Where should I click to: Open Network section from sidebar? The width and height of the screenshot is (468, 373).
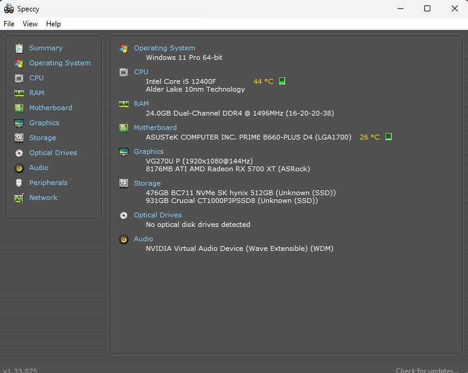coord(43,198)
